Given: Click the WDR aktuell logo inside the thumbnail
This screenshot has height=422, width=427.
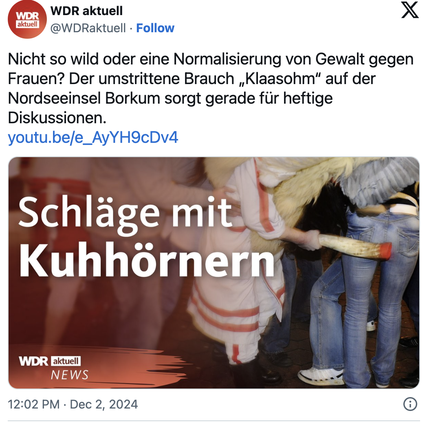Looking at the screenshot, I should 50,361.
